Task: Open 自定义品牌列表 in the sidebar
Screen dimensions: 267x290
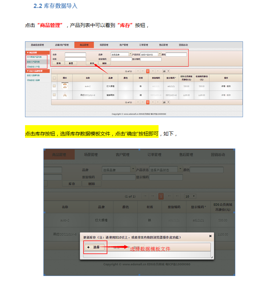Action: (33, 75)
